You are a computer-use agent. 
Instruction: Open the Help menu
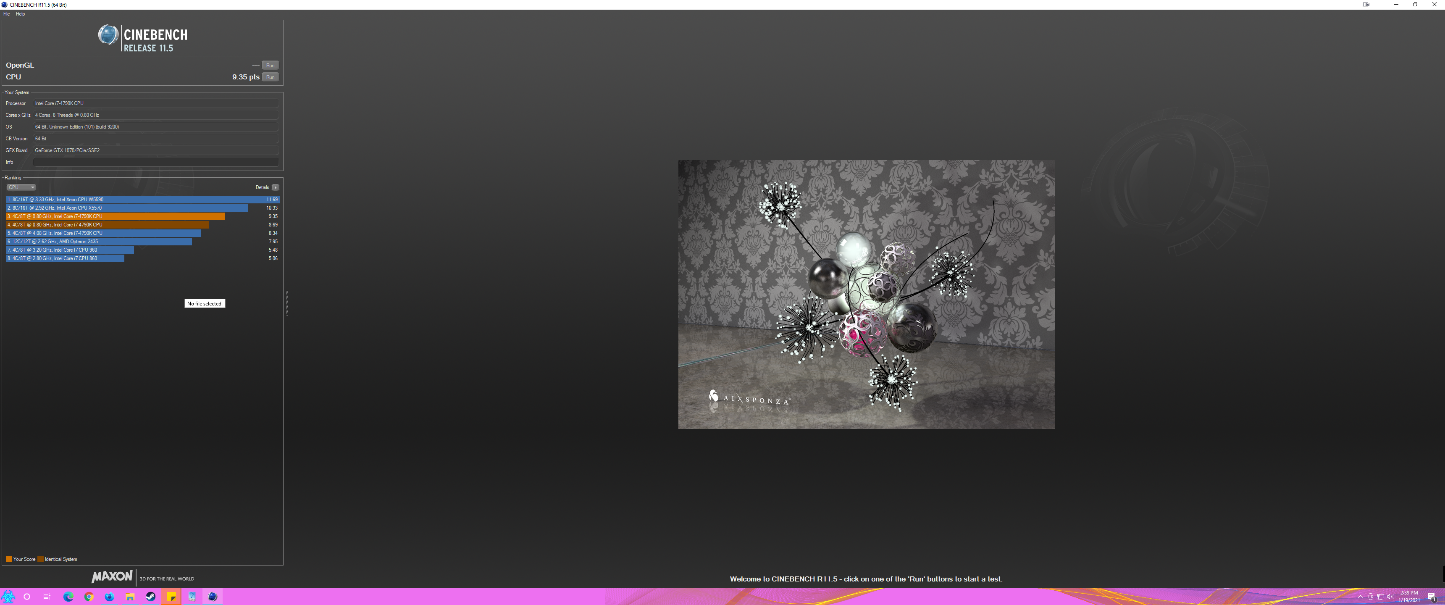pos(20,14)
